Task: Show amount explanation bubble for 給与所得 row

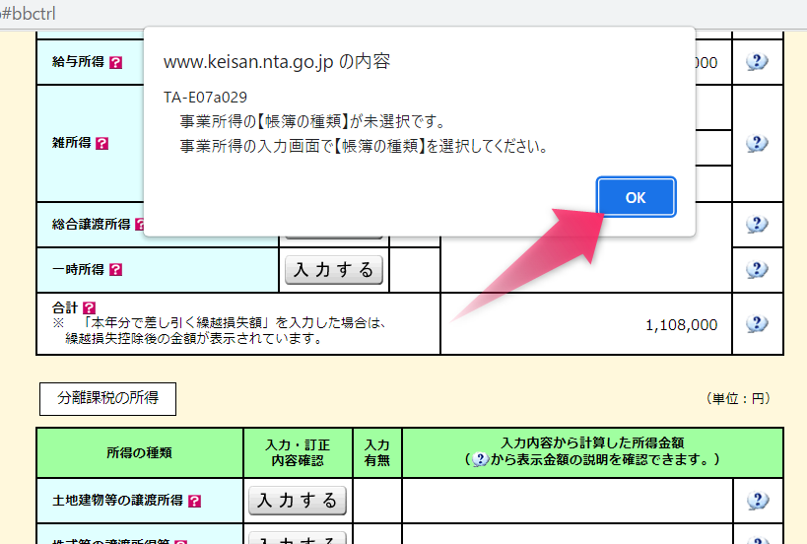Action: pos(757,62)
